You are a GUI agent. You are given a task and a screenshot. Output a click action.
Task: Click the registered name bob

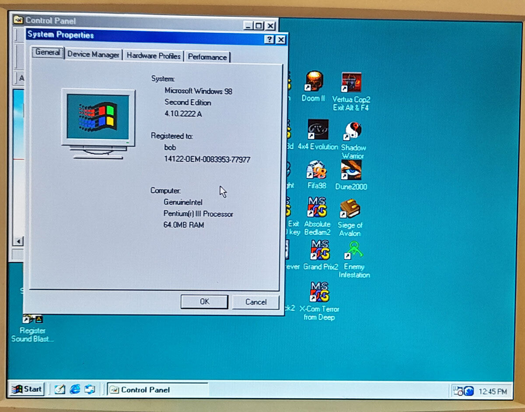tap(170, 148)
